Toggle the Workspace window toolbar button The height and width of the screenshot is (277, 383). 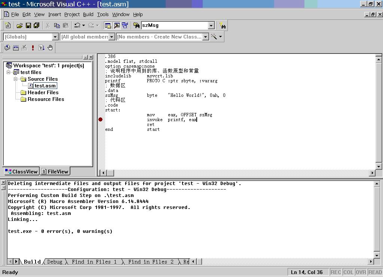pyautogui.click(x=108, y=25)
